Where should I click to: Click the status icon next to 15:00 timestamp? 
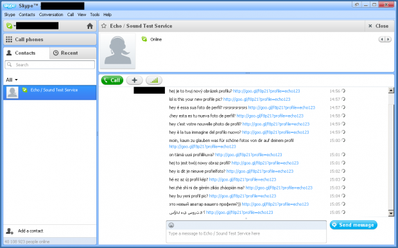[343, 140]
